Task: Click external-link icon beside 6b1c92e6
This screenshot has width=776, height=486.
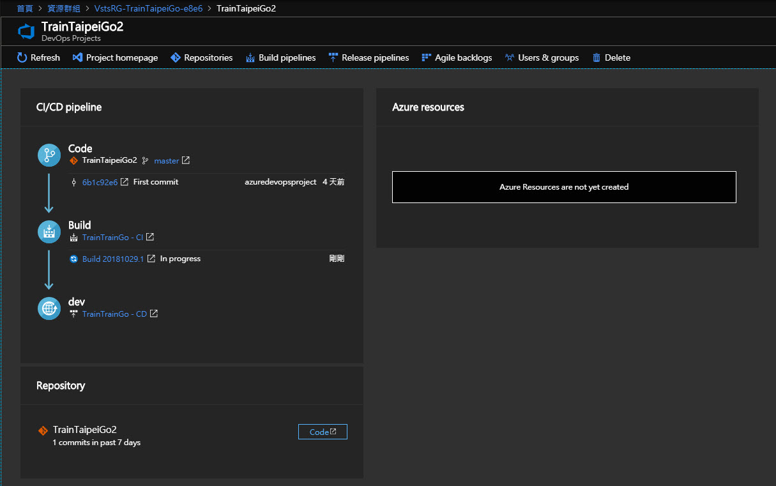Action: pos(125,182)
